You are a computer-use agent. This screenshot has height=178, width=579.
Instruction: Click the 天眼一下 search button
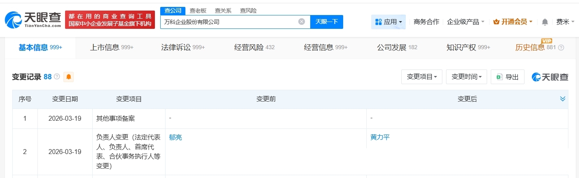click(327, 22)
